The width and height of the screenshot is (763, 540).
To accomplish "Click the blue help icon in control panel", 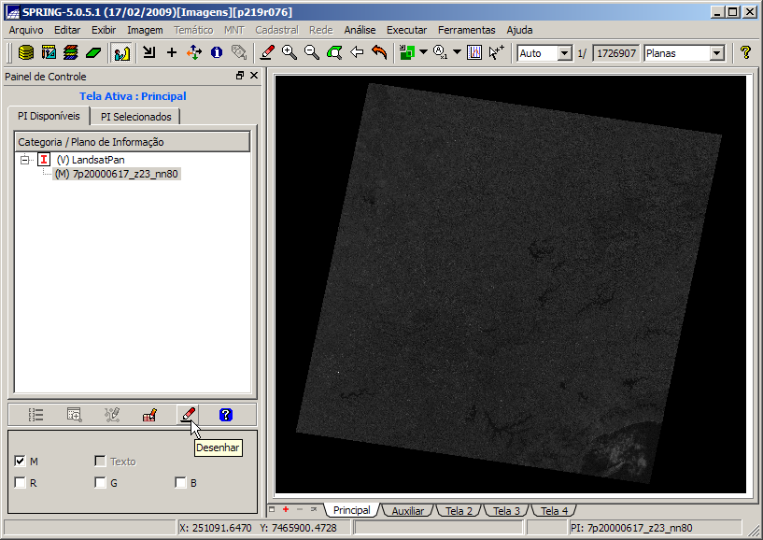I will (225, 415).
